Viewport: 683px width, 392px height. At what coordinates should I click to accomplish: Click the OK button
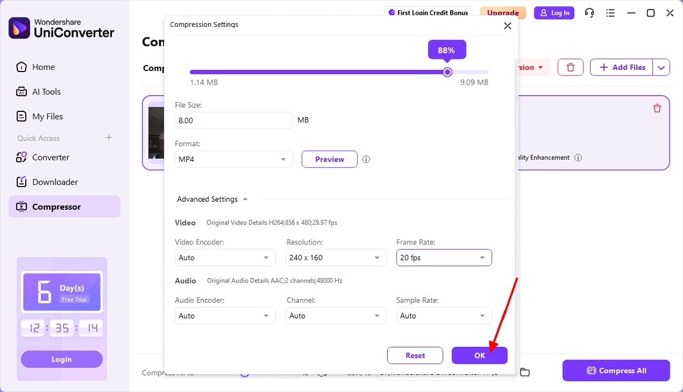point(479,355)
